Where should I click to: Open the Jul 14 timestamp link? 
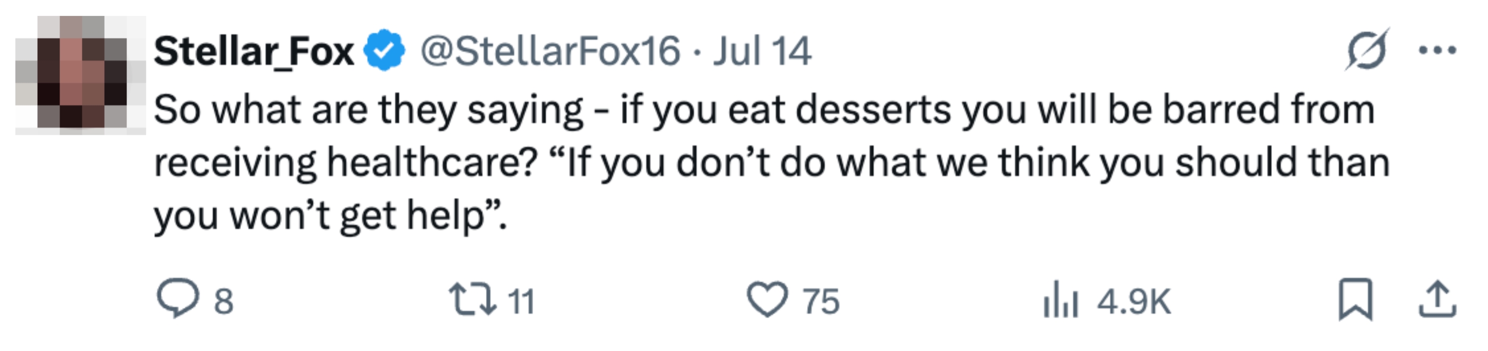(x=762, y=52)
